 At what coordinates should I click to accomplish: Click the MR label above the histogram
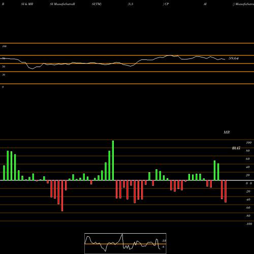pos(227,132)
